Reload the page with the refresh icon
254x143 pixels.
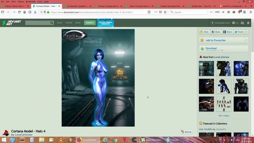pos(19,12)
